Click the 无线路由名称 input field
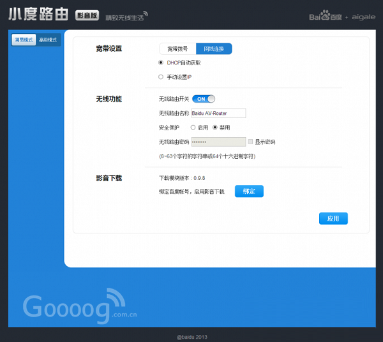 point(218,114)
